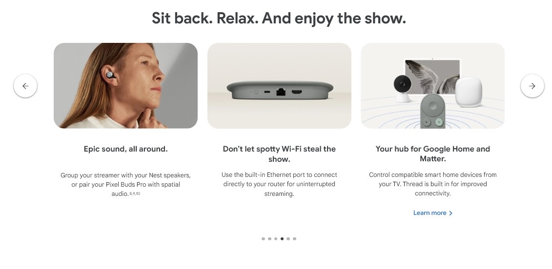Select the third carousel pagination dot

click(276, 239)
